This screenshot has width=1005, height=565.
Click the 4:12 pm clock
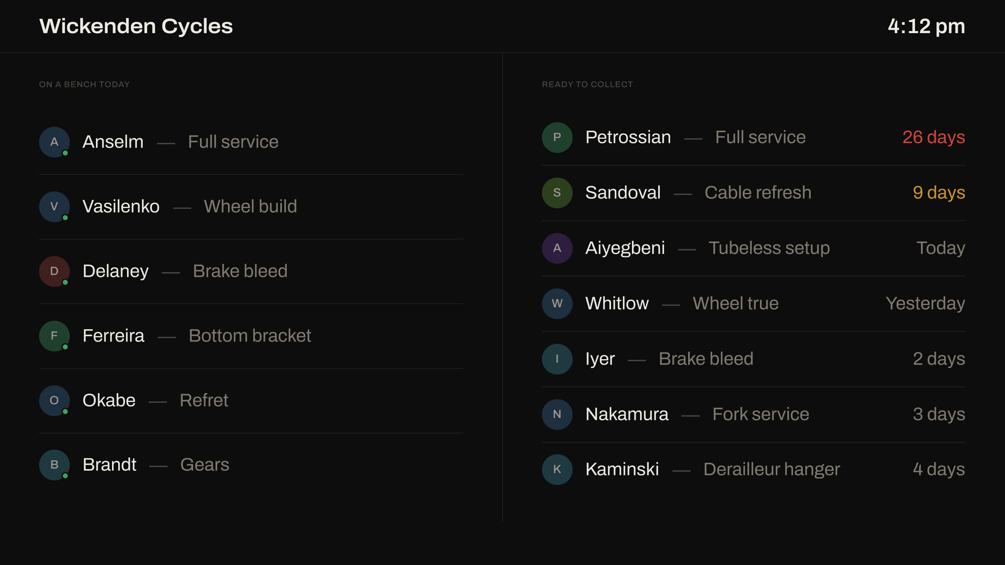pos(926,26)
